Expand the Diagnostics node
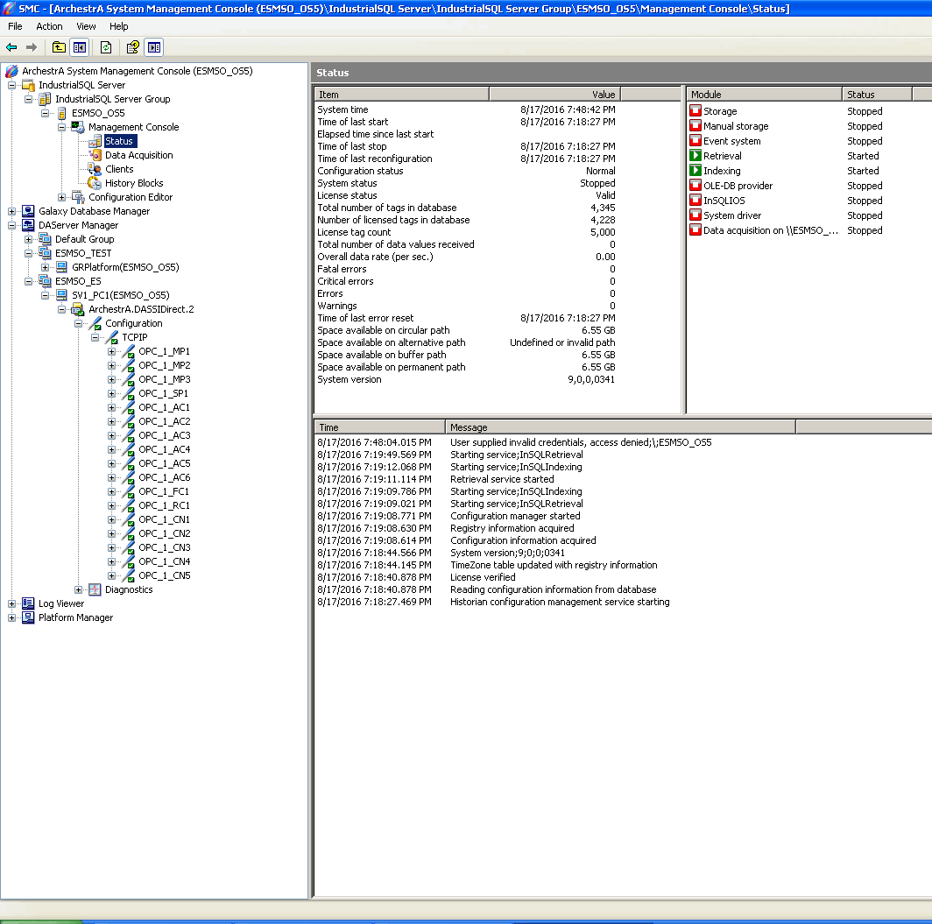Viewport: 932px width, 924px height. point(78,589)
